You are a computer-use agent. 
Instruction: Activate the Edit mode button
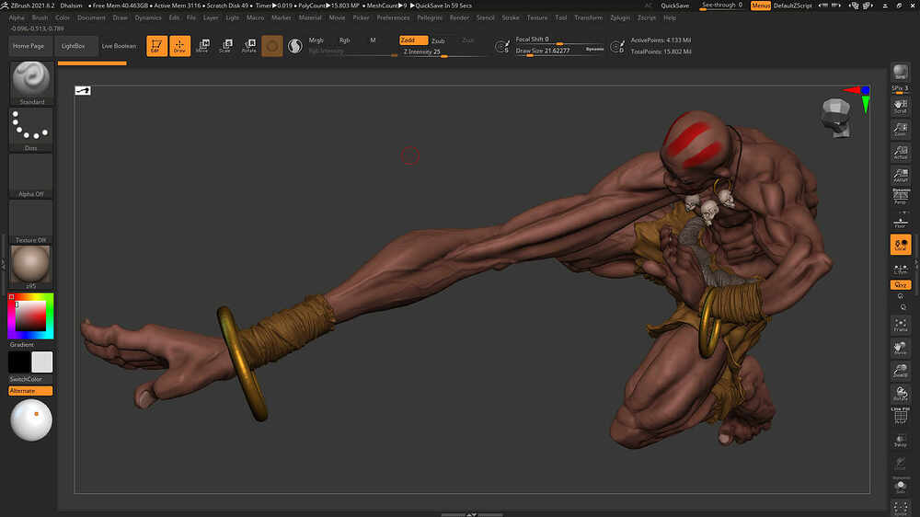pyautogui.click(x=156, y=46)
